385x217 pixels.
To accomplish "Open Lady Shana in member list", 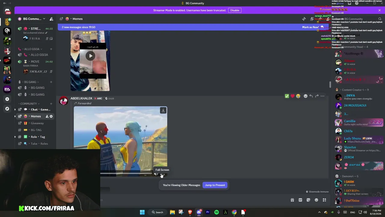I will coord(359,140).
